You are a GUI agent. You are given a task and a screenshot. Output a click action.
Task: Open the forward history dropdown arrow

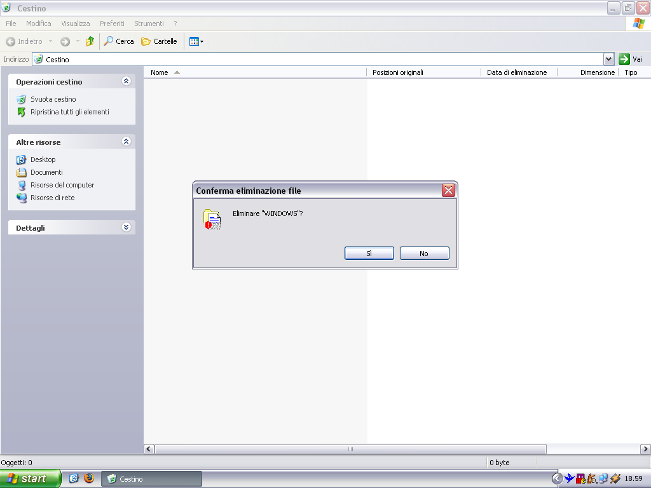78,41
